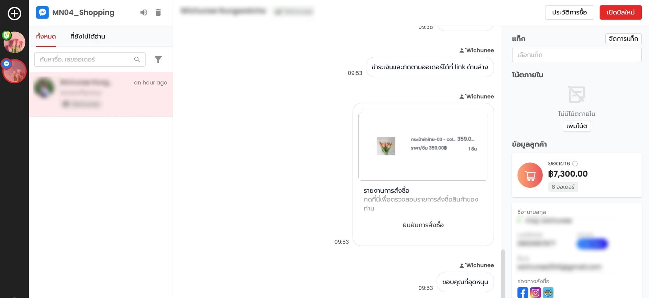Click the trash delete icon
The image size is (649, 298).
(158, 12)
